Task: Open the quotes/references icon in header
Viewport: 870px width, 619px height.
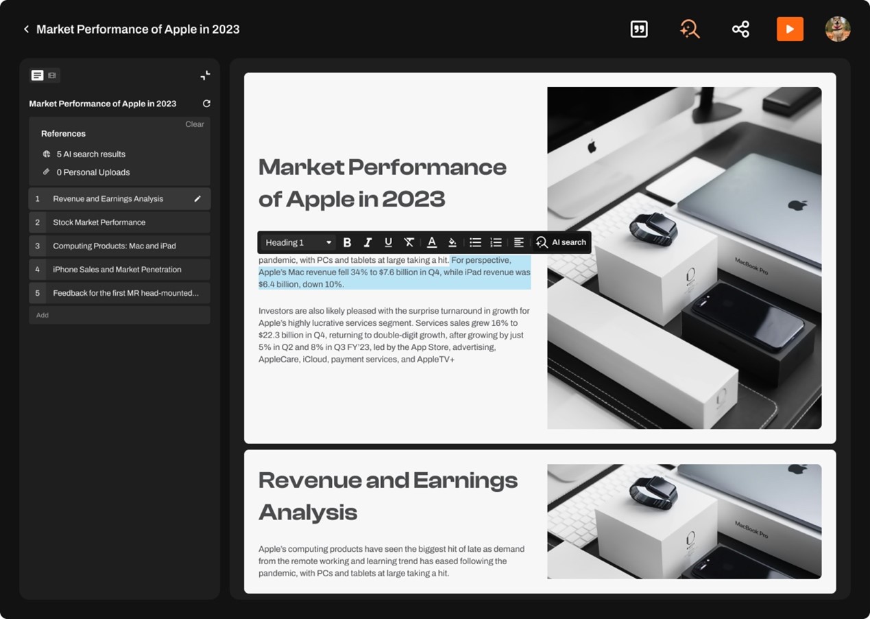Action: click(x=639, y=29)
